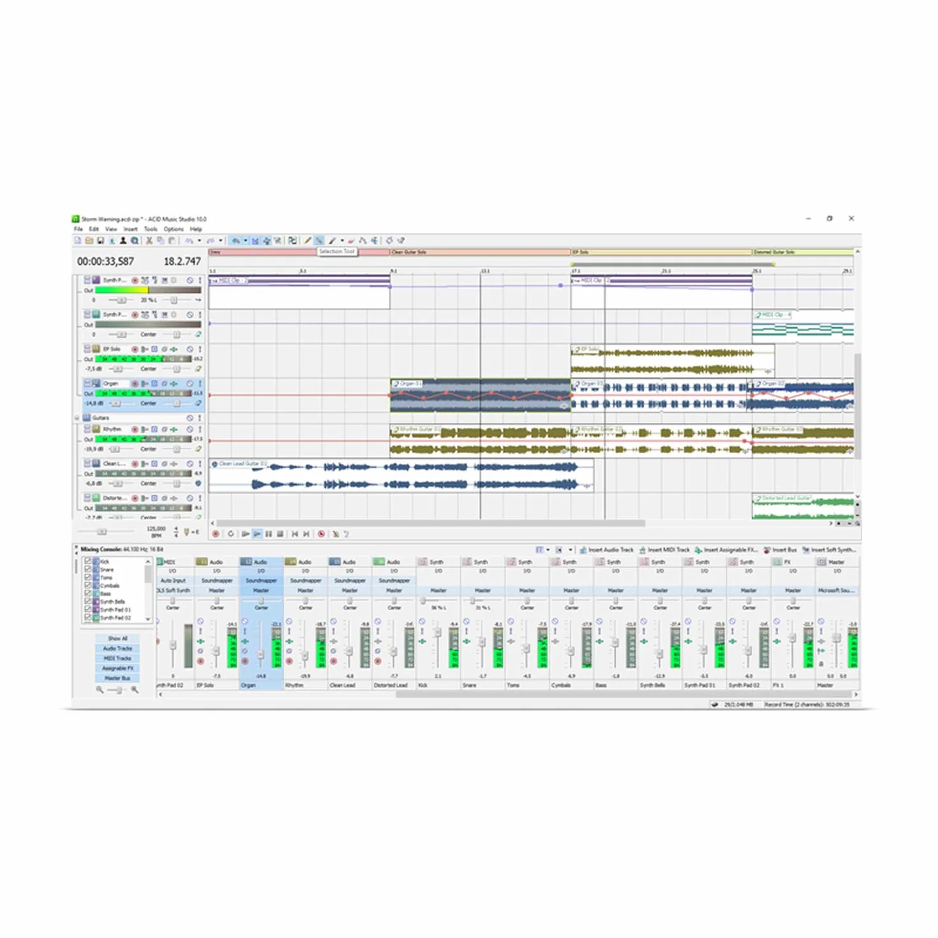Screen dimensions: 938x938
Task: Click the Organ channel volume fader
Action: pyautogui.click(x=261, y=655)
